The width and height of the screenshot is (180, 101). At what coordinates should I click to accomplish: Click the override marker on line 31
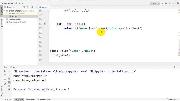(x=45, y=24)
